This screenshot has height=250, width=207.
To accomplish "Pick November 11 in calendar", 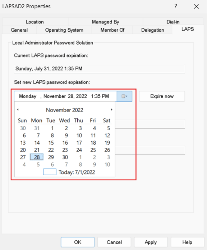I will click(93, 136).
